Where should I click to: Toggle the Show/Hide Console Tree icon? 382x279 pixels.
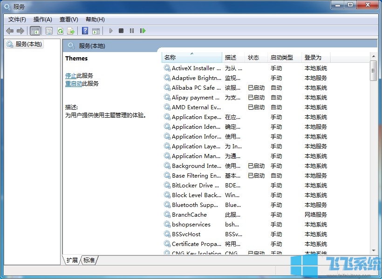35,30
